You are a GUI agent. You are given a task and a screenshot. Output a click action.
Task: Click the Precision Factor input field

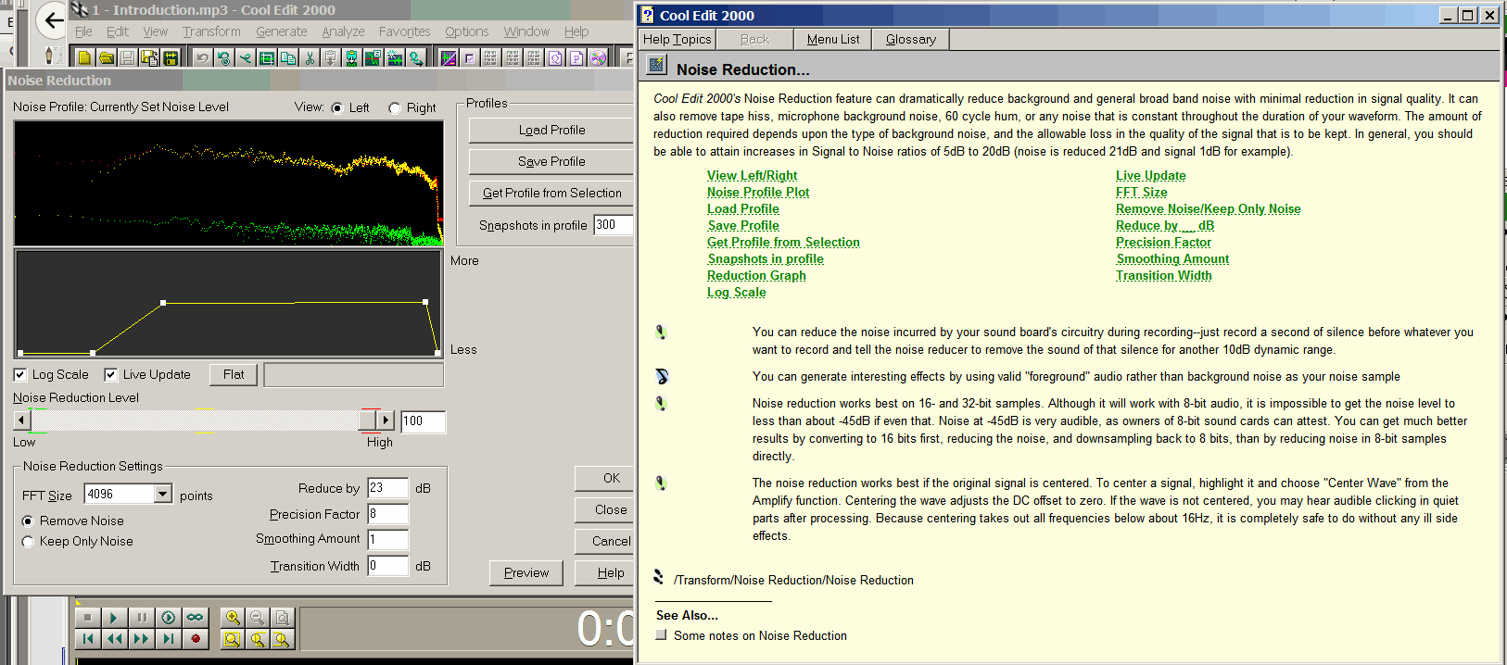387,514
